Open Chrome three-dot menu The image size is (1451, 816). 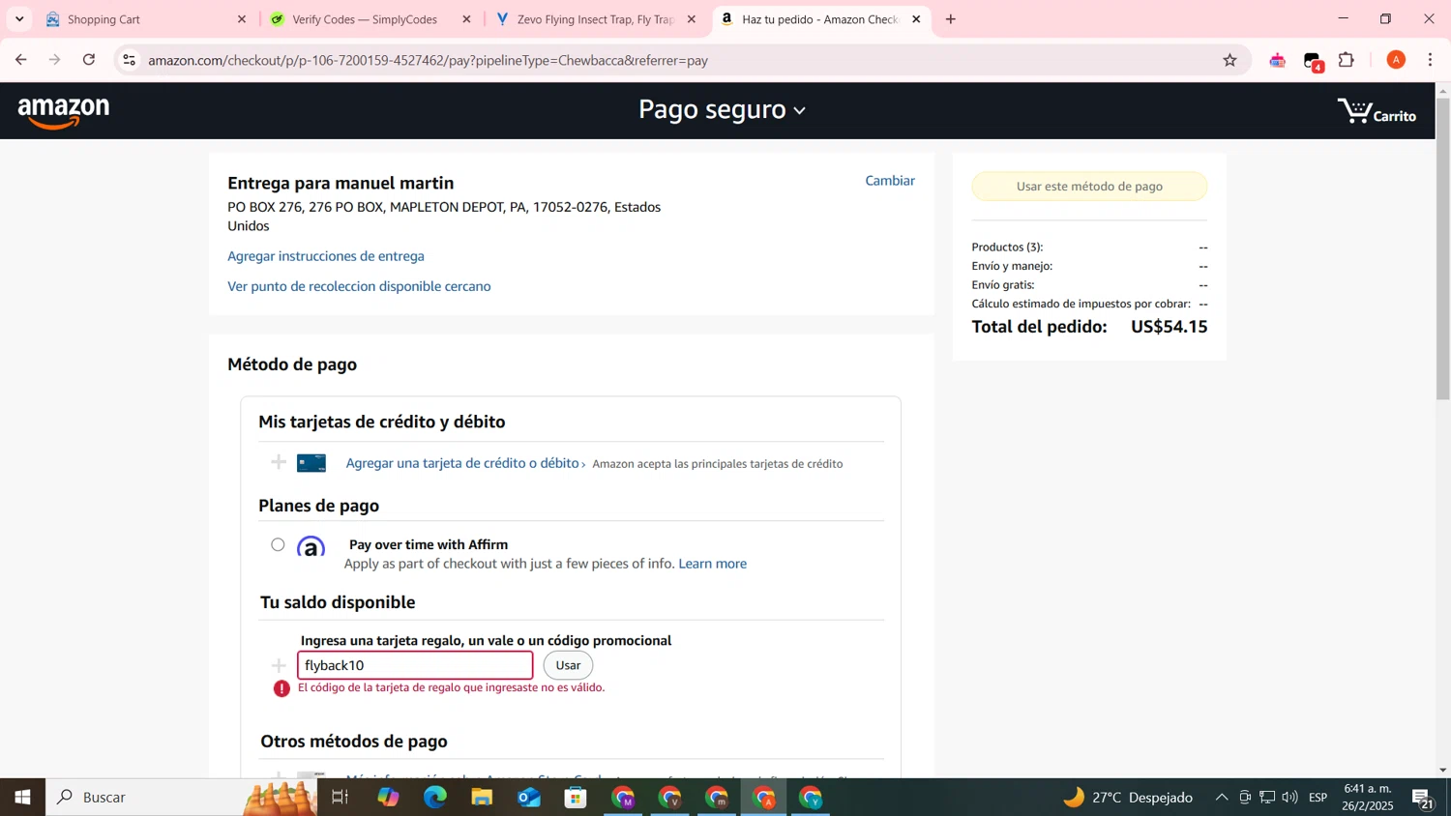click(1431, 60)
